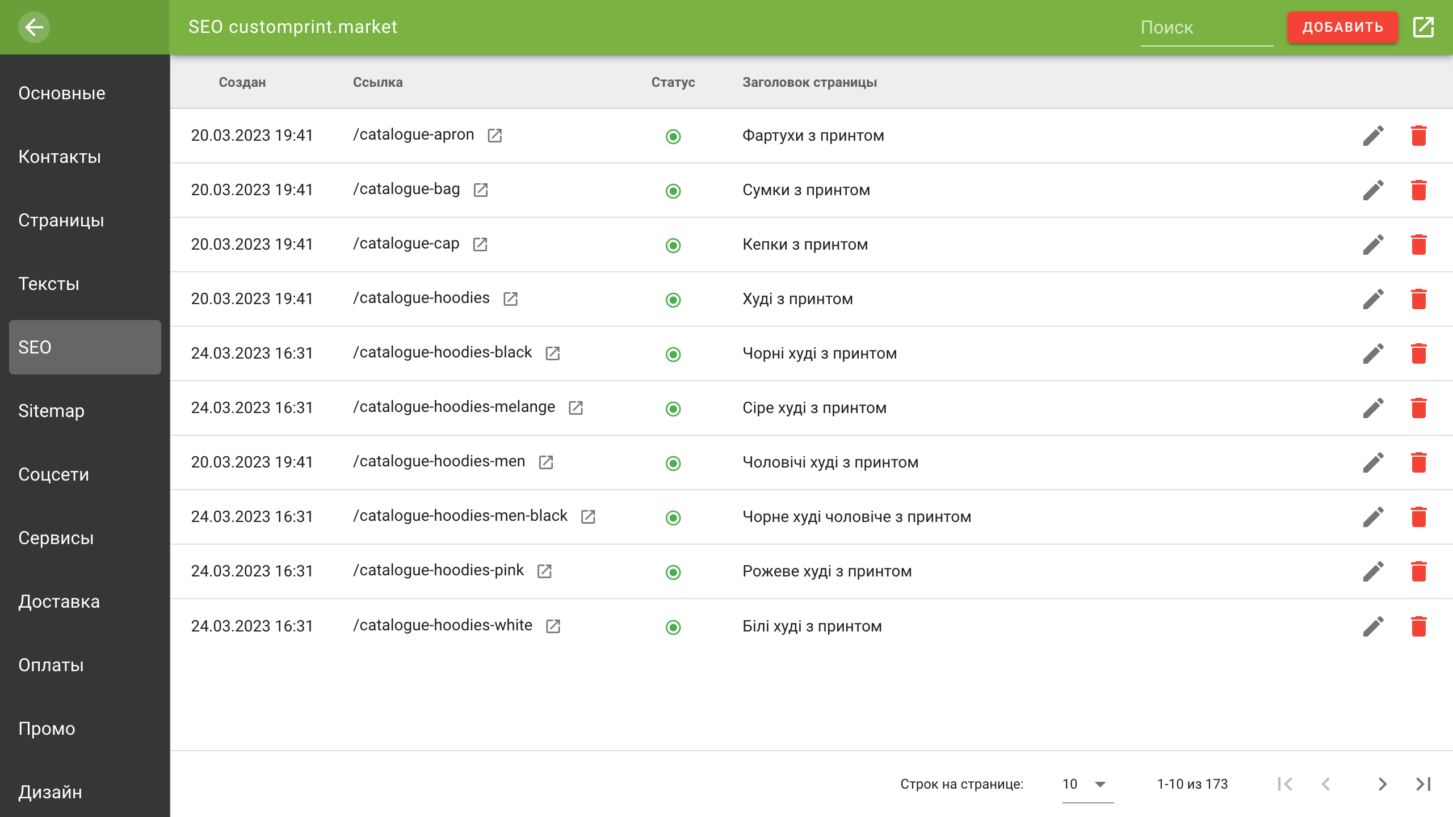Viewport: 1453px width, 817px height.
Task: Open /catalogue-cap external link icon
Action: click(x=480, y=244)
